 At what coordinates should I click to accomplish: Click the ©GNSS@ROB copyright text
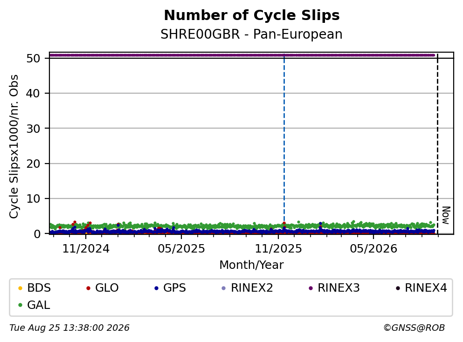(414, 328)
